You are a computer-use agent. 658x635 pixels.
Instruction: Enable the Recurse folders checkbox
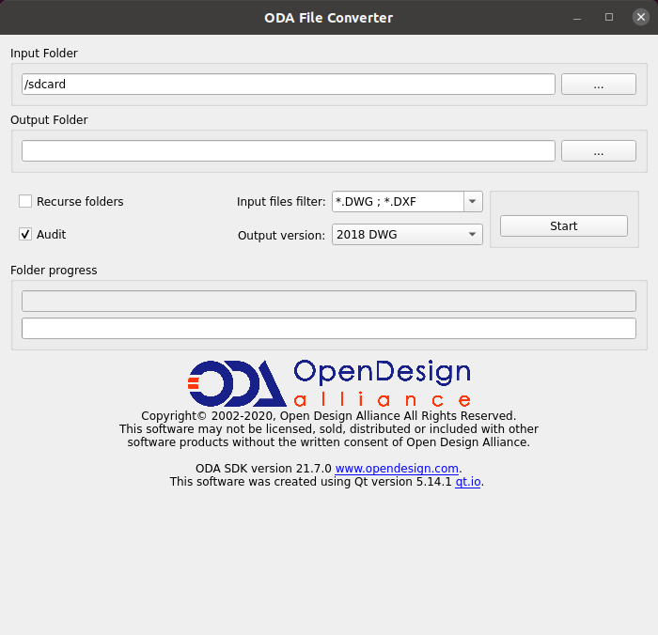(25, 201)
